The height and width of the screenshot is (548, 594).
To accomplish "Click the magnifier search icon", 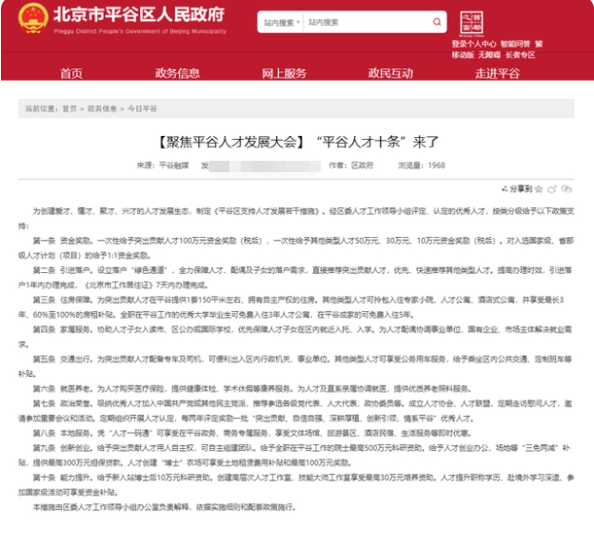I will point(437,22).
